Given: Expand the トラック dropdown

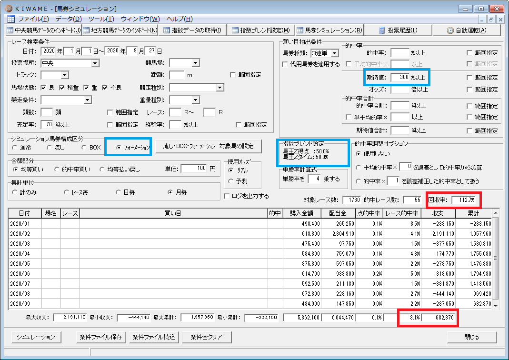Looking at the screenshot, I should pyautogui.click(x=65, y=75).
